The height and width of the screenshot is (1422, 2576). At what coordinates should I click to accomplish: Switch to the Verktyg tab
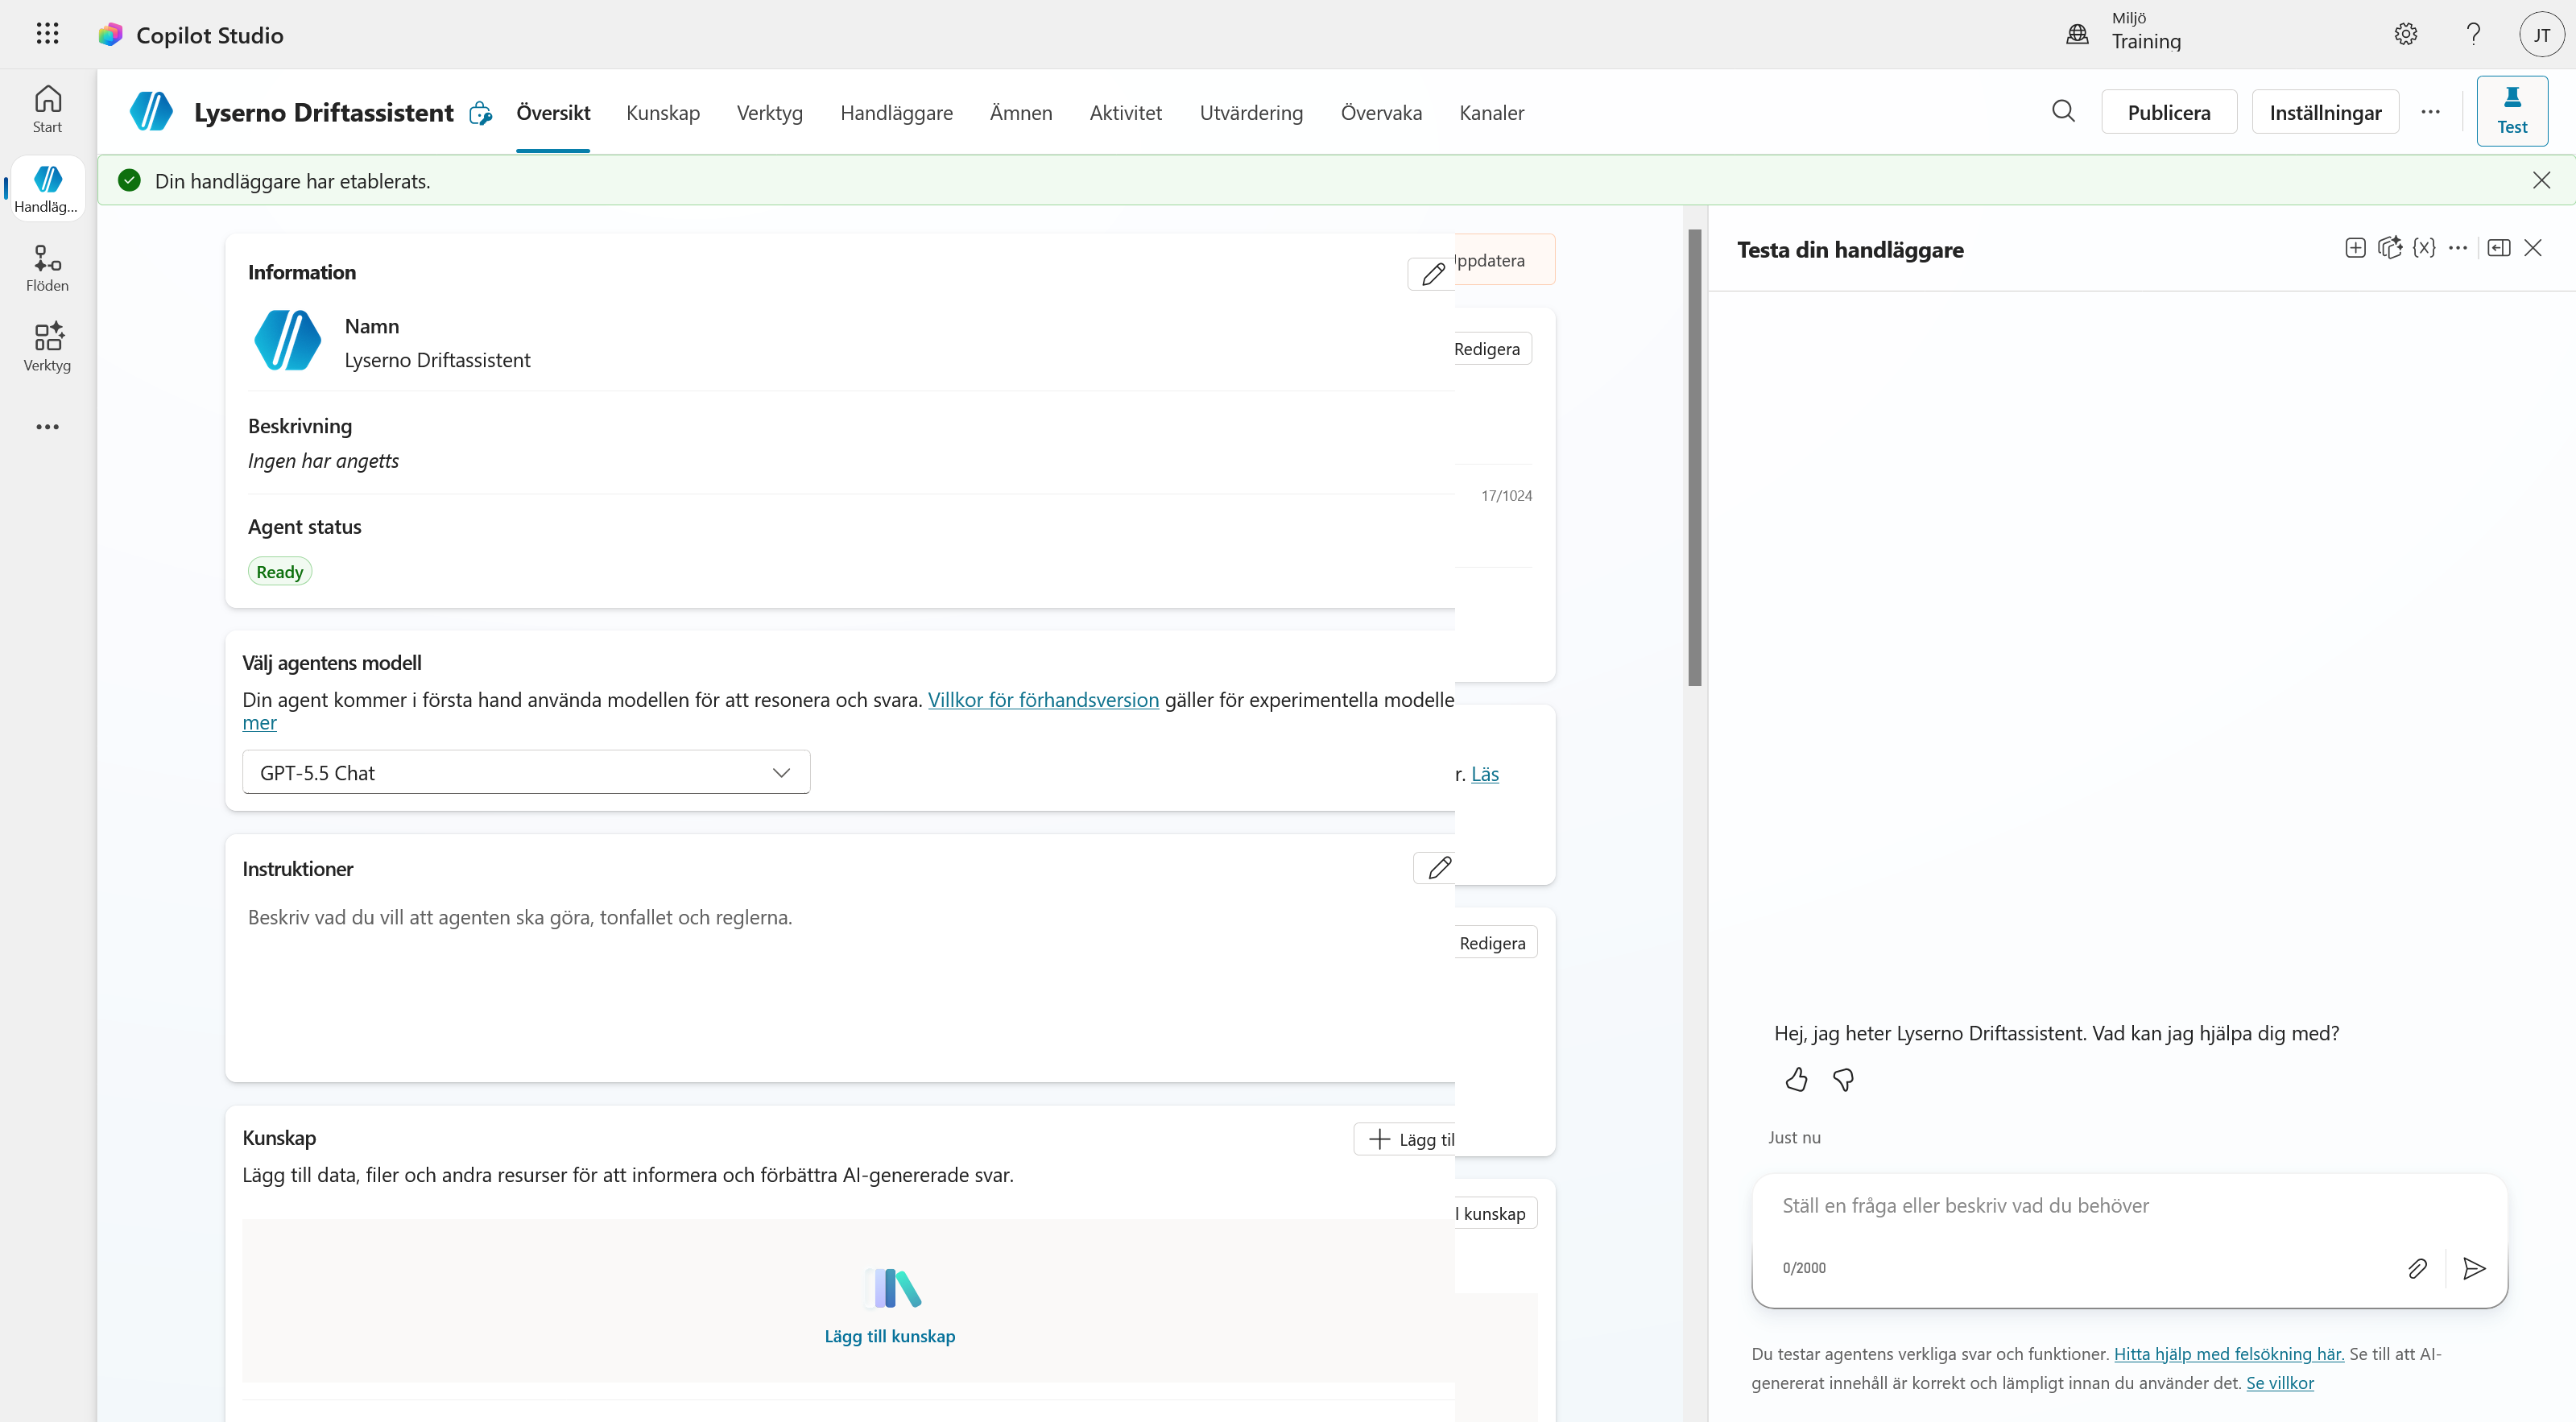(769, 113)
